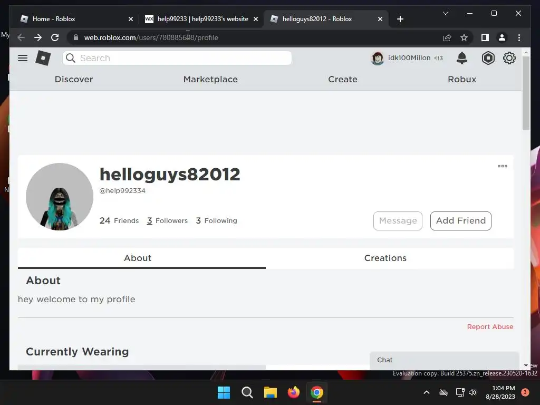Click the Roblox Search input field

(x=177, y=58)
